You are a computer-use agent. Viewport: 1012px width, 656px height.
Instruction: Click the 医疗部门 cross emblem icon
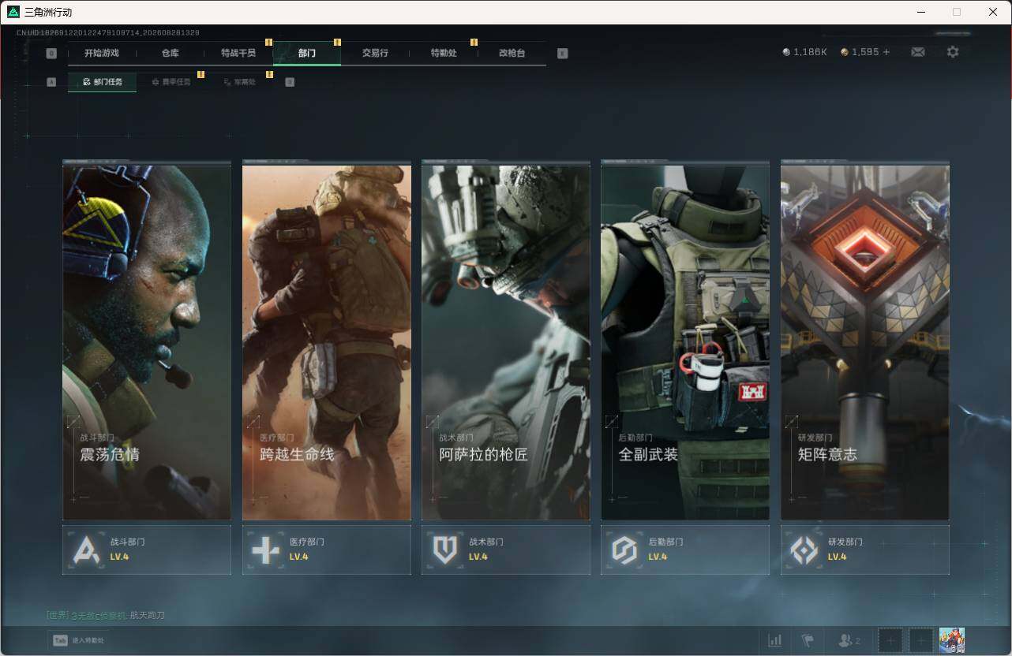click(x=265, y=550)
